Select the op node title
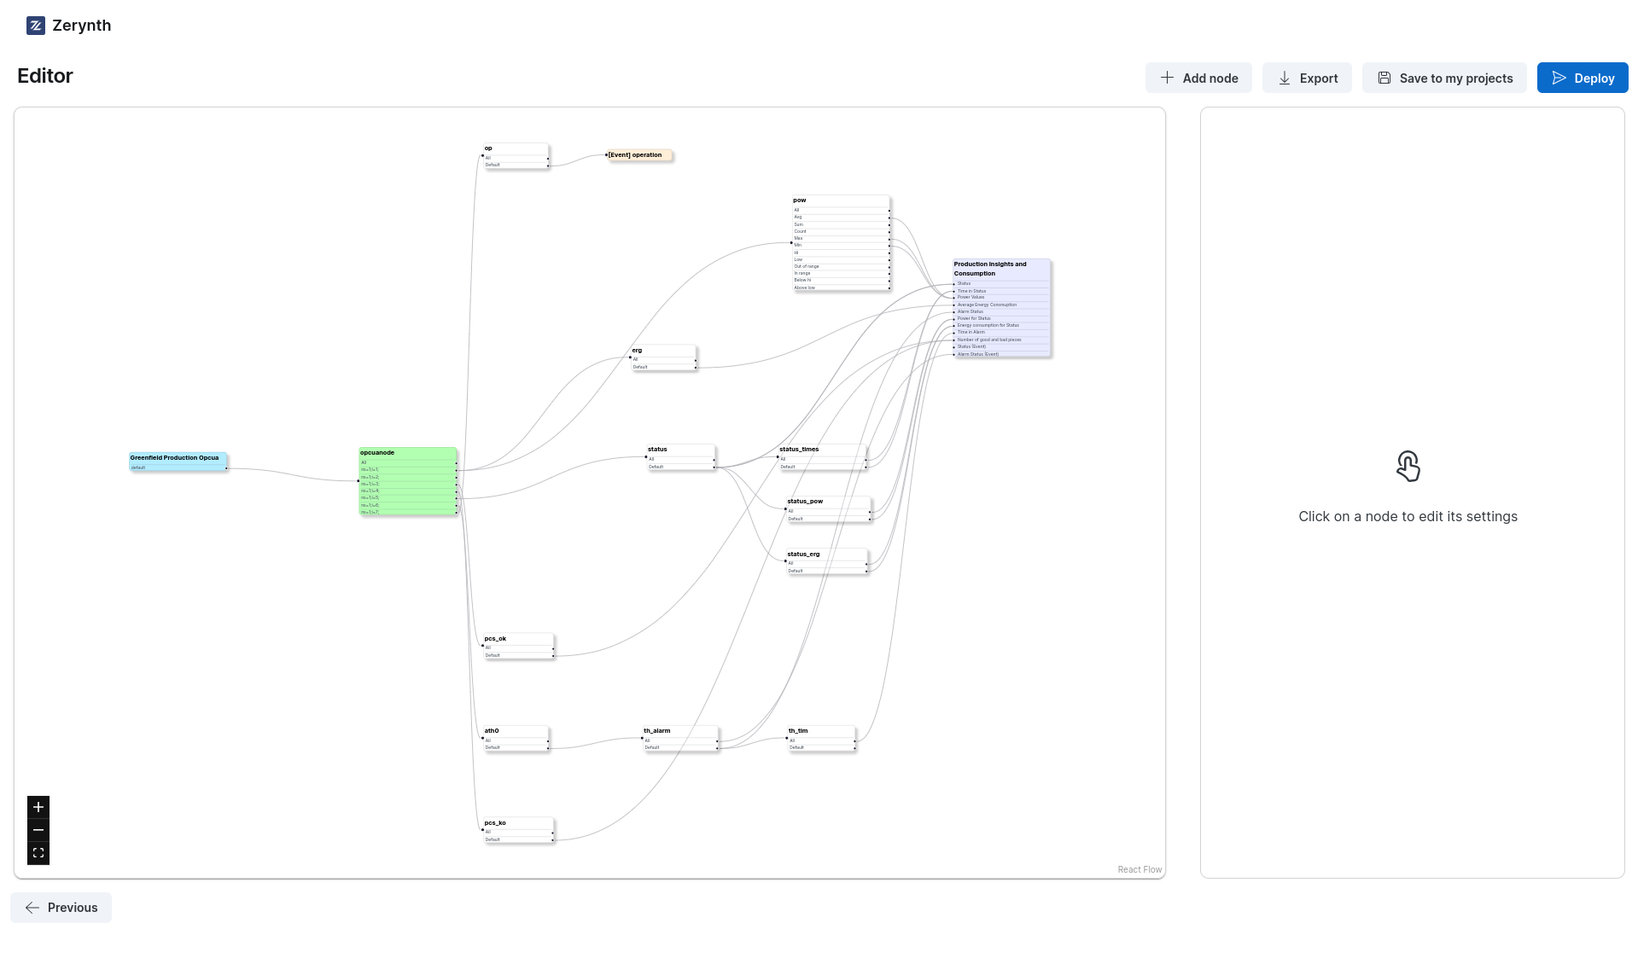1638x958 pixels. coord(488,148)
